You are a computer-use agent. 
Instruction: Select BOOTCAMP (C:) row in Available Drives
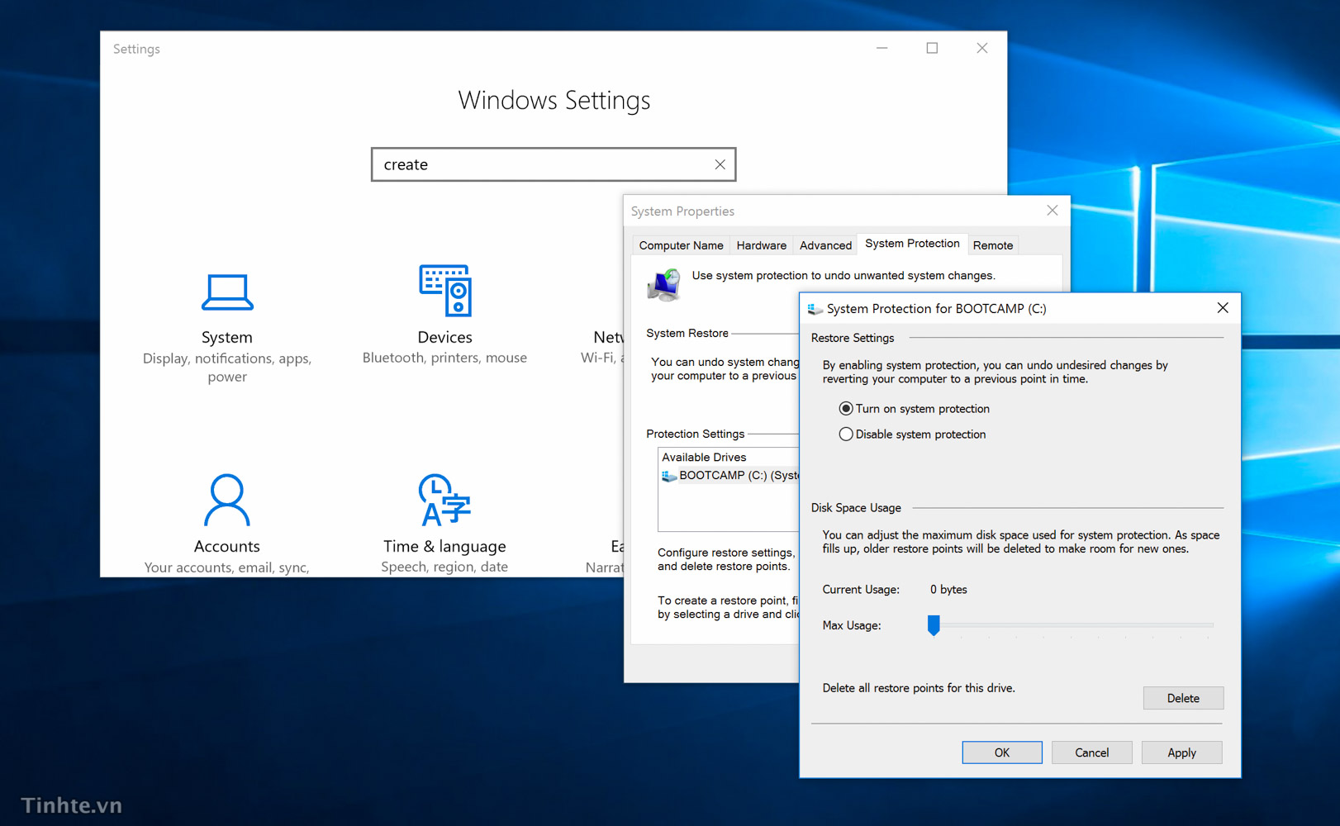click(730, 476)
